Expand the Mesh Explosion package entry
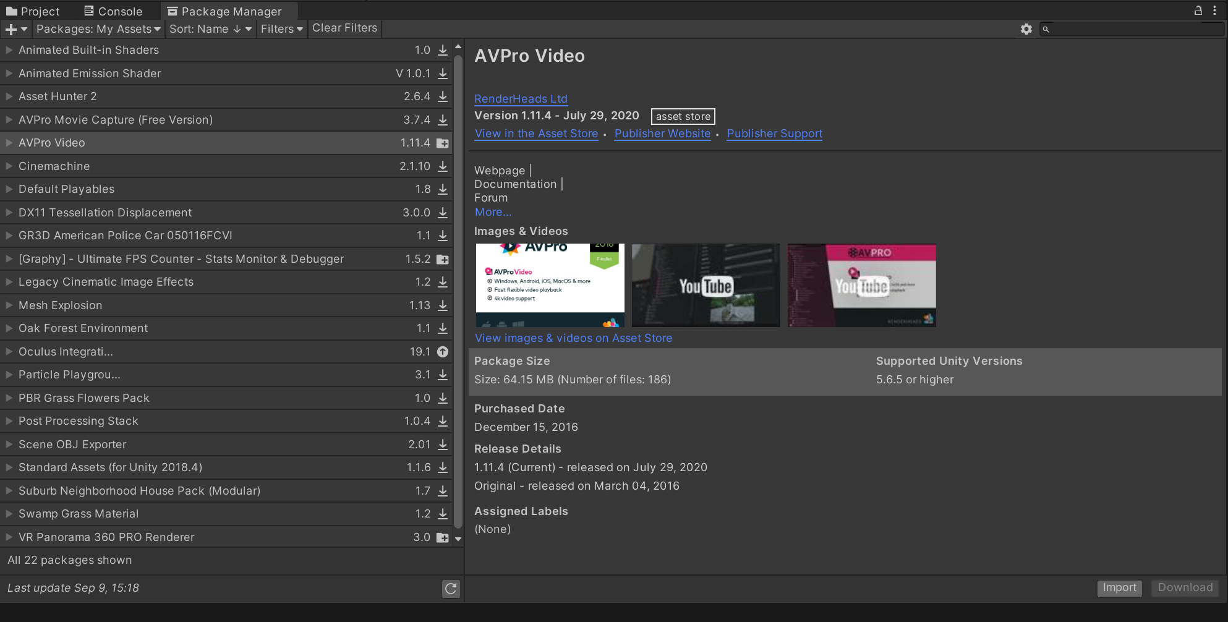Image resolution: width=1228 pixels, height=622 pixels. [x=9, y=305]
